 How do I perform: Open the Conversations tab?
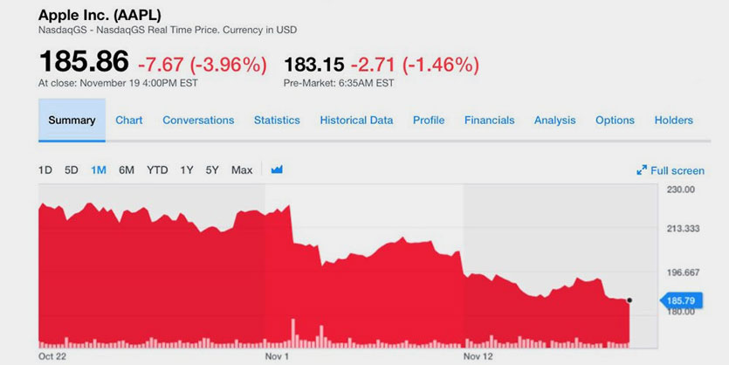198,121
